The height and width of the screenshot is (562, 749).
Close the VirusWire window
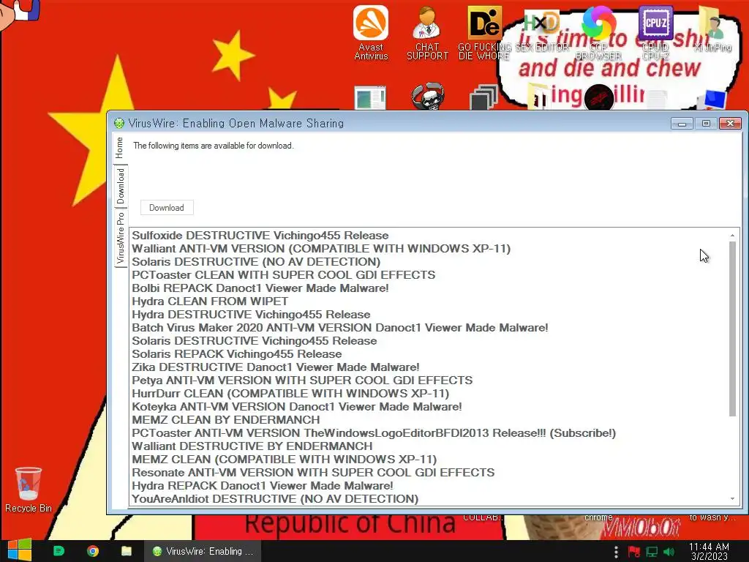click(730, 124)
